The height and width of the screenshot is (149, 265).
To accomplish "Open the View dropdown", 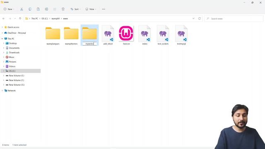I will coord(91,9).
